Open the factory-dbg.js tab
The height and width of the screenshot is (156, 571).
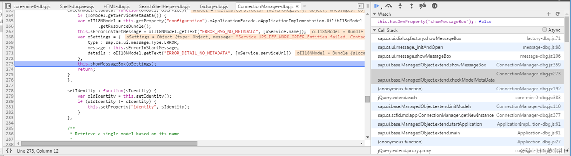coord(214,6)
